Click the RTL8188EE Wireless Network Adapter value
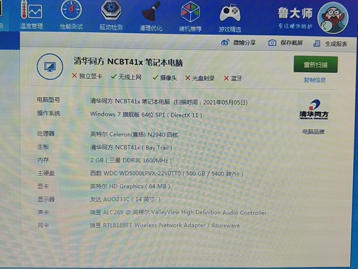 click(165, 225)
